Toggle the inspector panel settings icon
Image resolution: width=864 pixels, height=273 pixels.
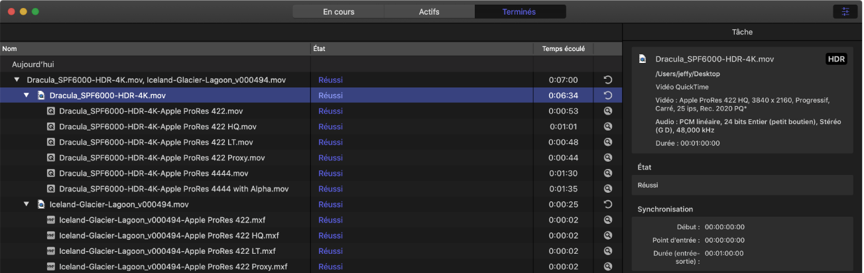tap(845, 12)
